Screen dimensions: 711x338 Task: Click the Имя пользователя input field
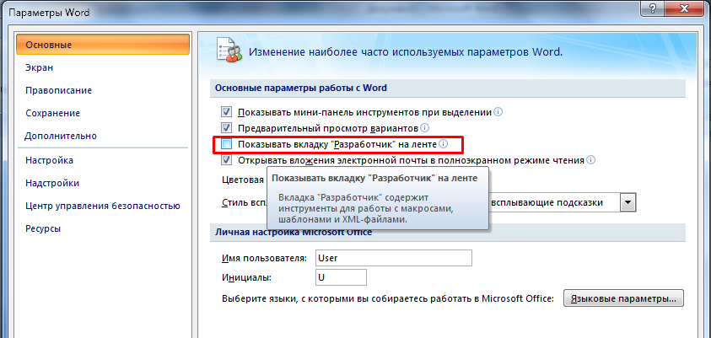tap(394, 258)
